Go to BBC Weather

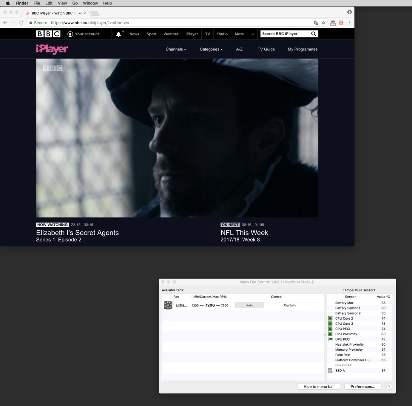(171, 34)
